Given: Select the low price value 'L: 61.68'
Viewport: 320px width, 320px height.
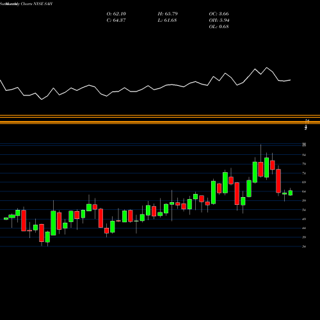Looking at the screenshot, I should (167, 20).
